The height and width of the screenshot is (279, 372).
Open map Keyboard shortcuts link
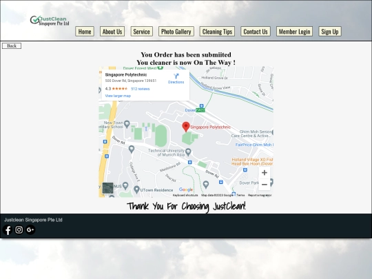point(185,195)
